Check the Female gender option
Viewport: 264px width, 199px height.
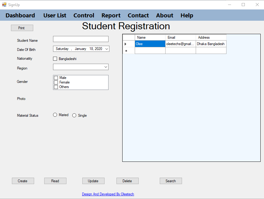pyautogui.click(x=56, y=82)
